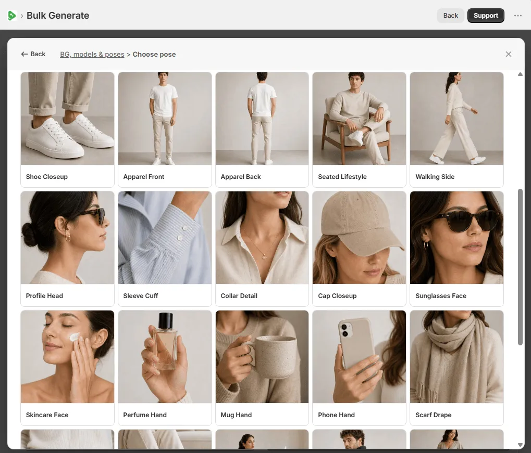This screenshot has height=453, width=531.
Task: Click the "Perfume Hand" caption
Action: pos(144,415)
